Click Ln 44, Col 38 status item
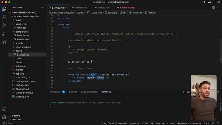The height and width of the screenshot is (125, 222). pyautogui.click(x=113, y=123)
